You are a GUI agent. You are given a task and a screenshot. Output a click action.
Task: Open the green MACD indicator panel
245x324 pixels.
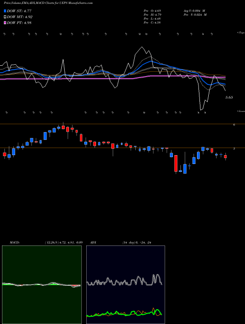point(42,285)
